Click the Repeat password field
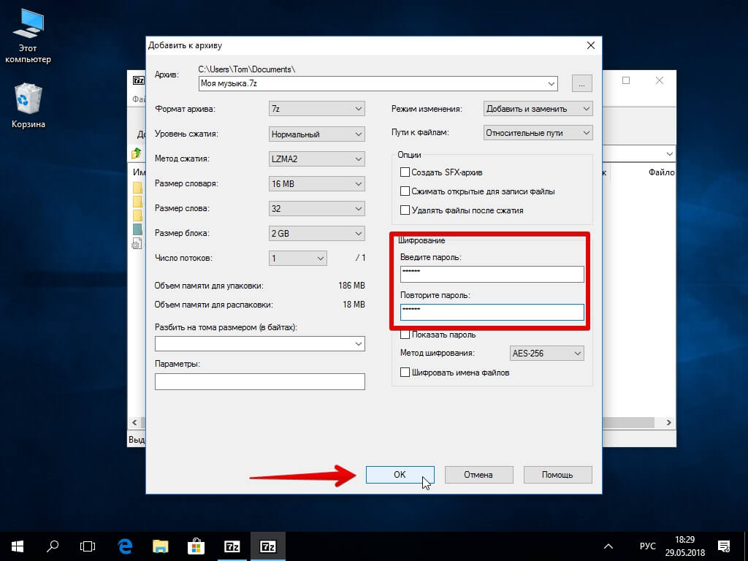This screenshot has height=561, width=748. click(x=492, y=313)
